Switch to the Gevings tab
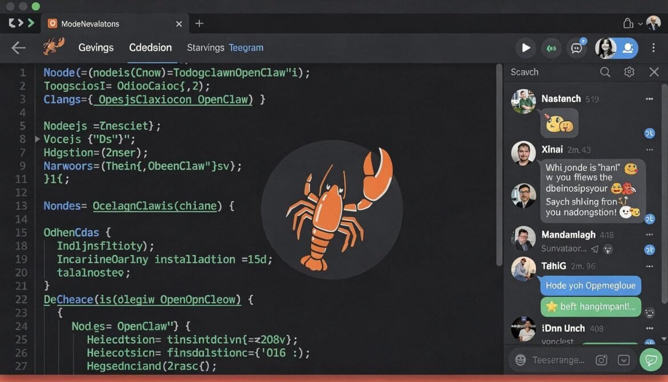The width and height of the screenshot is (668, 382). click(x=95, y=48)
